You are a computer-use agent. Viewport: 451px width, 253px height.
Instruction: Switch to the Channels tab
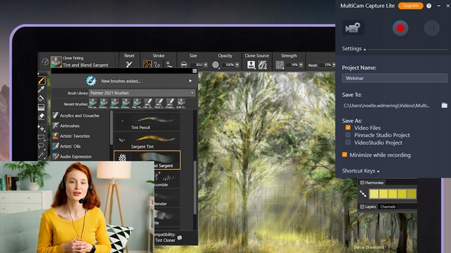388,207
